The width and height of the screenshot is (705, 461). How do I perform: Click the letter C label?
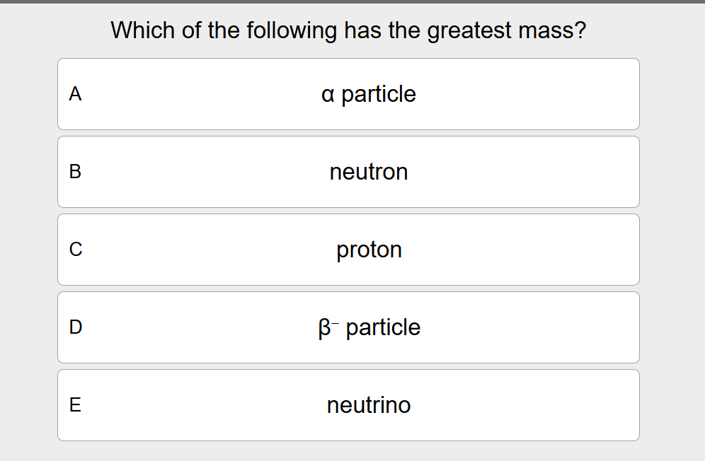click(x=76, y=250)
